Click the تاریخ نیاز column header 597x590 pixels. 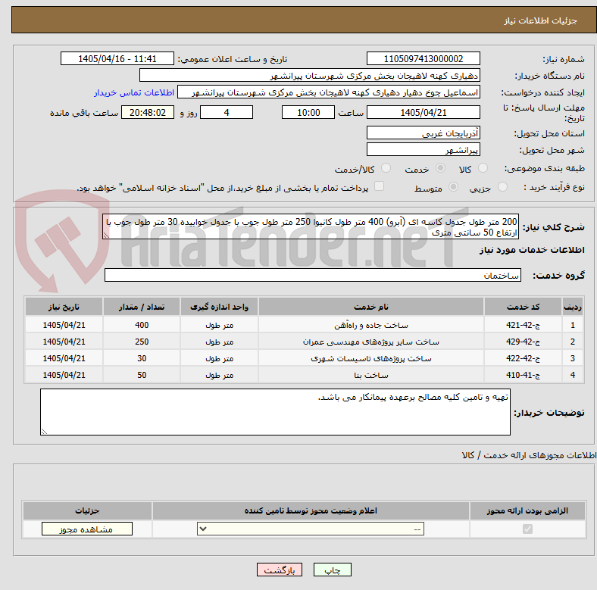tap(64, 307)
